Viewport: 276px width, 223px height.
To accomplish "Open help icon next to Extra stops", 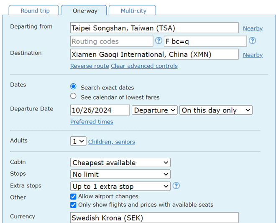I will point(176,186).
